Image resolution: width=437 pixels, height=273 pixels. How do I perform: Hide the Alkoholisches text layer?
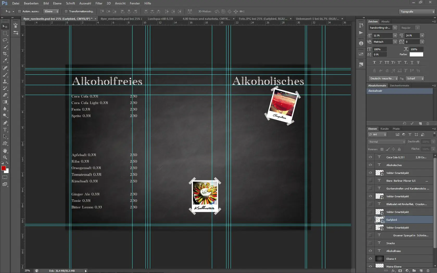(370, 165)
